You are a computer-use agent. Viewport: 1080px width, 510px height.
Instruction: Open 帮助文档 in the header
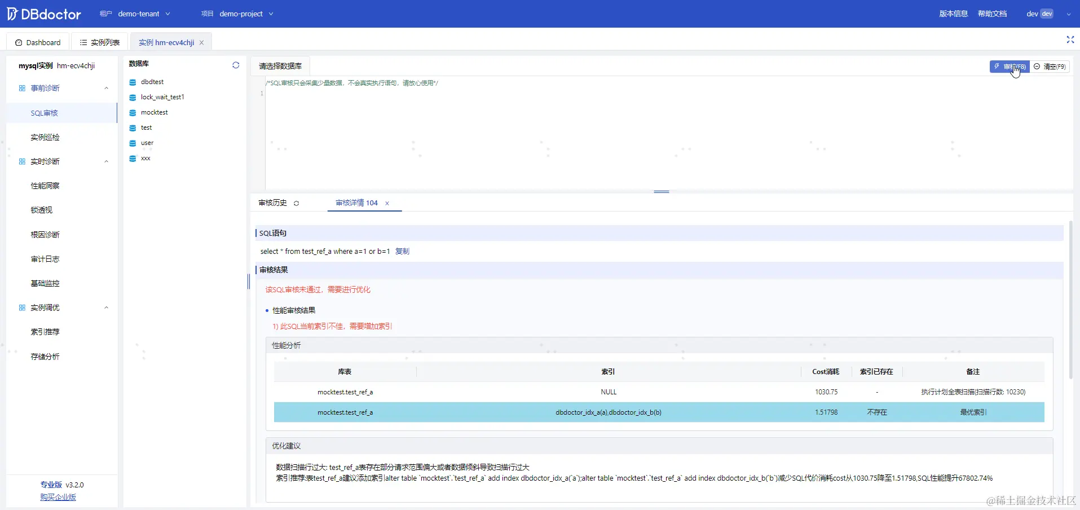click(992, 14)
